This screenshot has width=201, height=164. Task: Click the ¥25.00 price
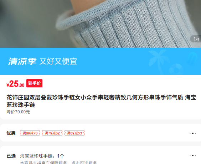(x=15, y=84)
